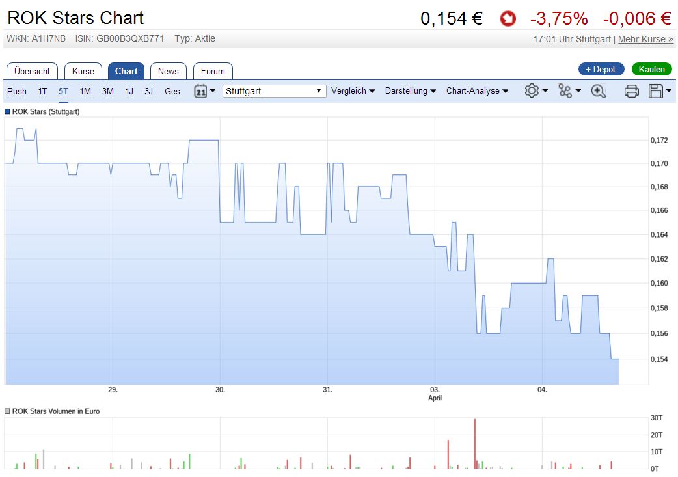678x477 pixels.
Task: Expand the Vergleich dropdown
Action: [x=353, y=91]
